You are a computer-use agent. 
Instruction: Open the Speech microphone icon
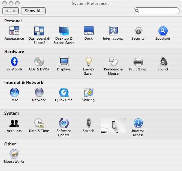pyautogui.click(x=89, y=123)
